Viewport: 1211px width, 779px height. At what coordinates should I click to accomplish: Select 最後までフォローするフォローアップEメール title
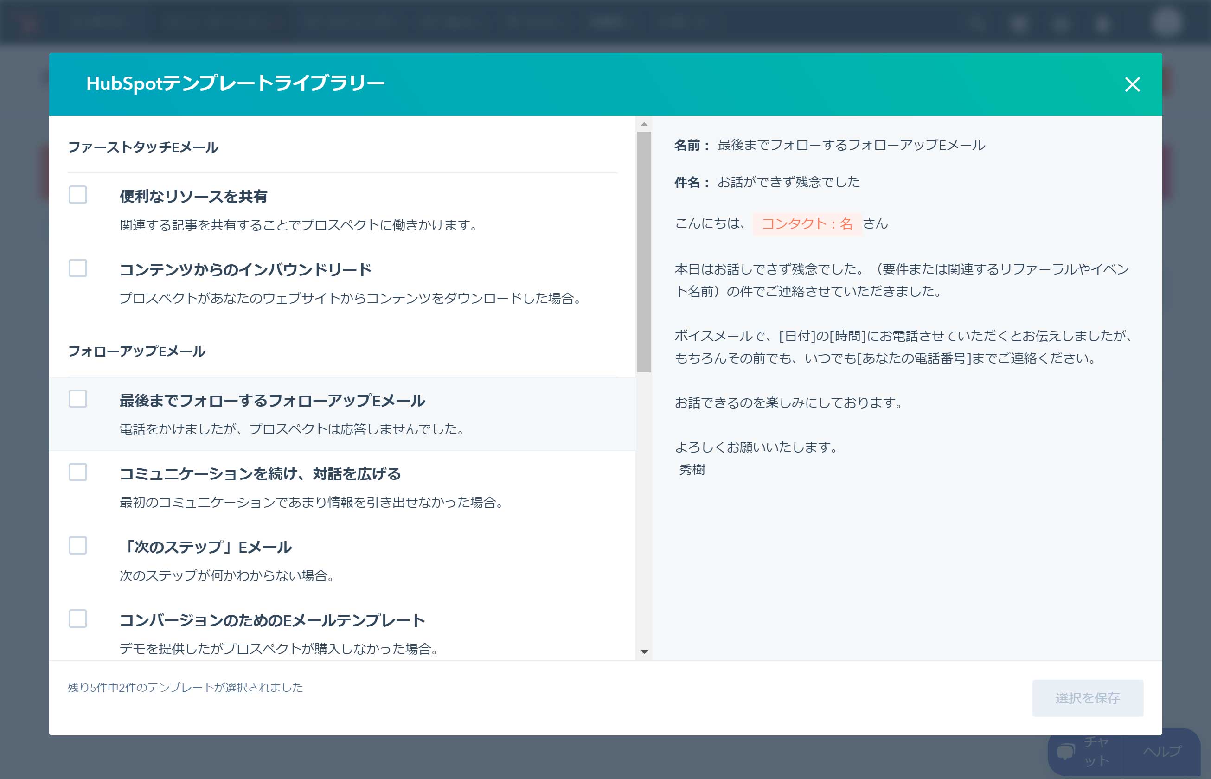[x=272, y=401]
